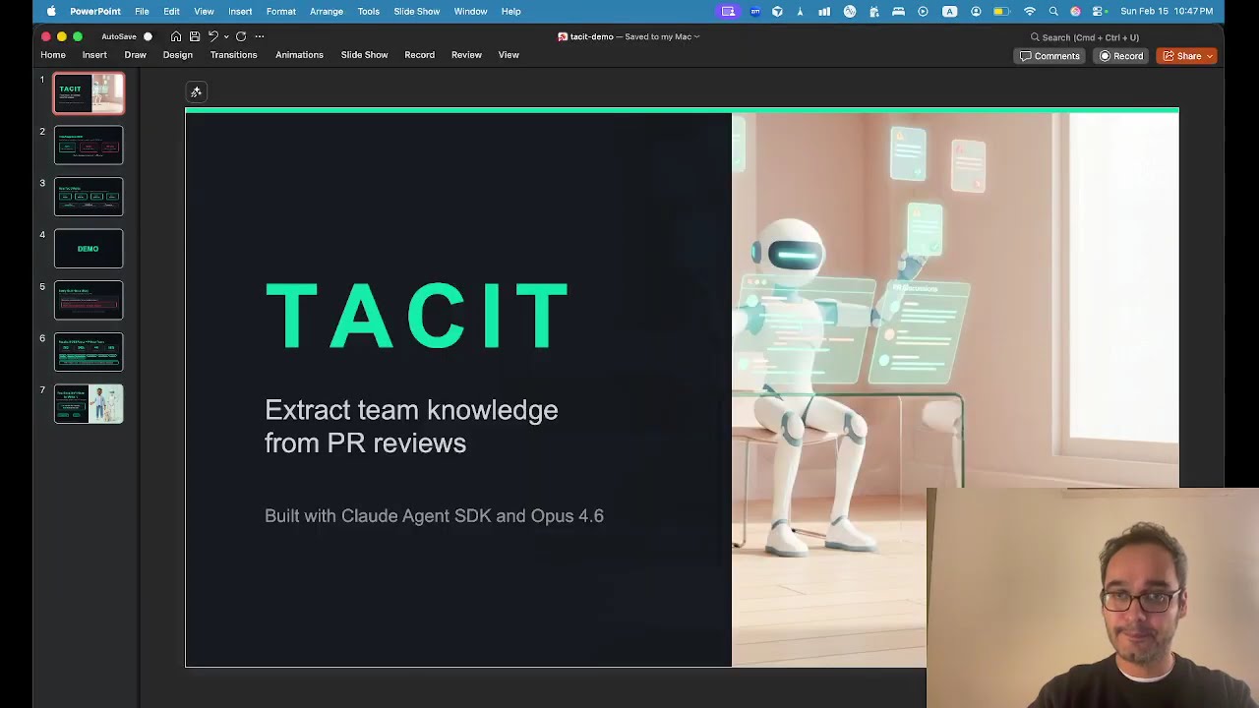Click the Save icon in the title bar
The height and width of the screenshot is (708, 1259).
click(x=195, y=36)
